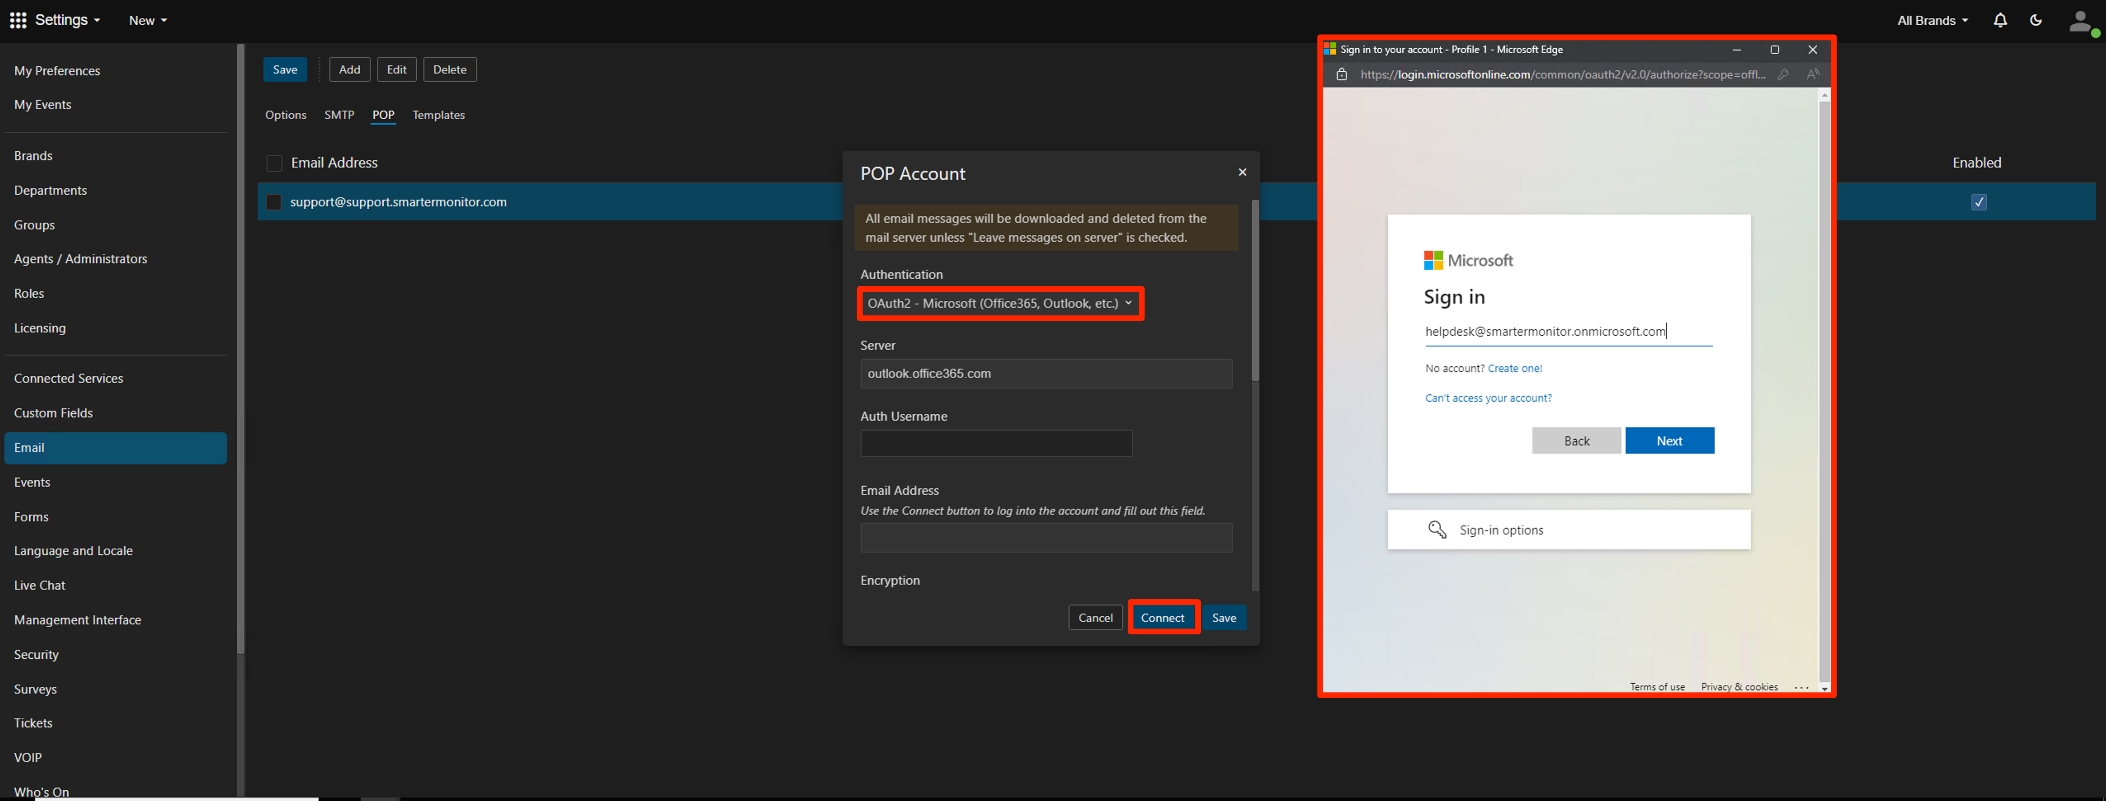Click Save in POP Account dialog
Image resolution: width=2106 pixels, height=801 pixels.
[x=1224, y=618]
